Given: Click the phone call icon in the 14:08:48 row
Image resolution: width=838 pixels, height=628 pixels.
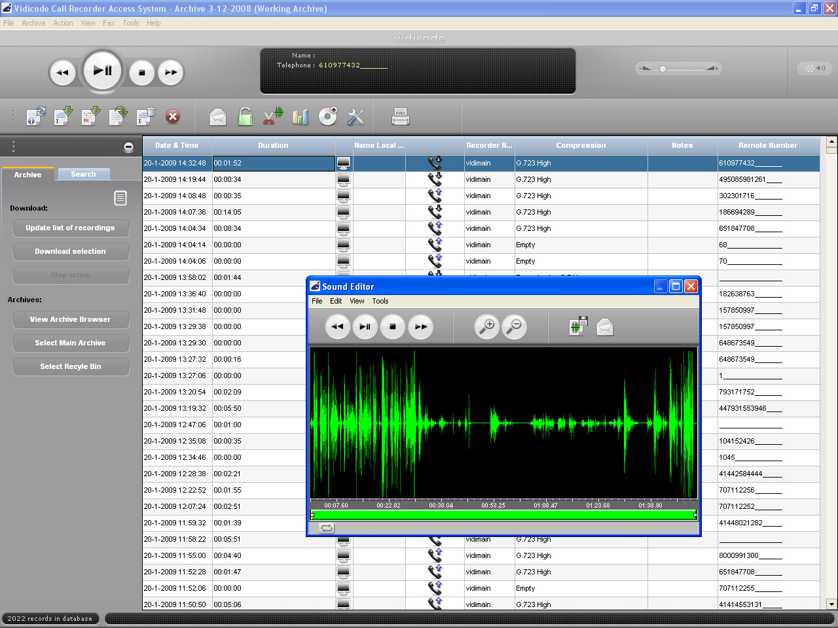Looking at the screenshot, I should [x=435, y=196].
